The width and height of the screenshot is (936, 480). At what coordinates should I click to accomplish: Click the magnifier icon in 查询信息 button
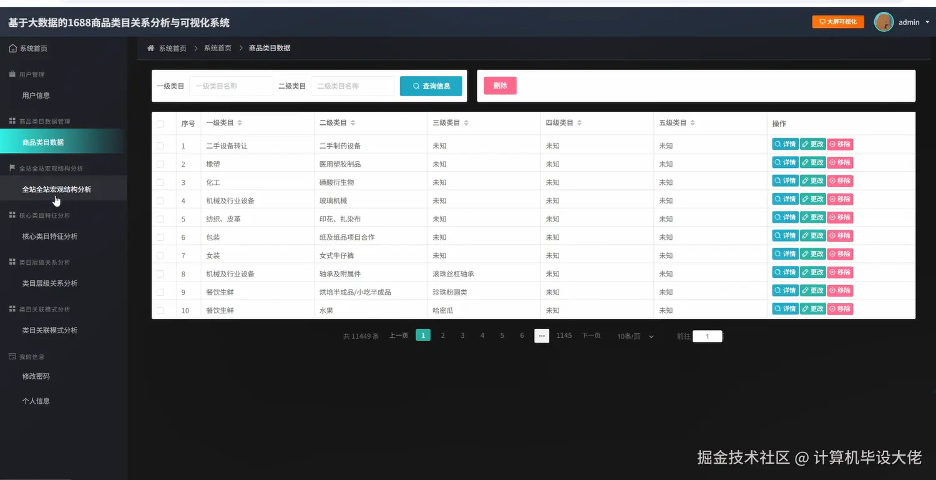point(416,86)
